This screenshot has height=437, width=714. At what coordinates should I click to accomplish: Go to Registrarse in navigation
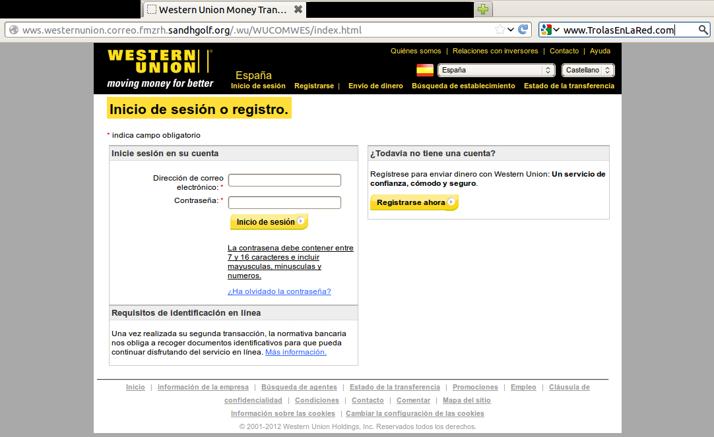click(314, 86)
